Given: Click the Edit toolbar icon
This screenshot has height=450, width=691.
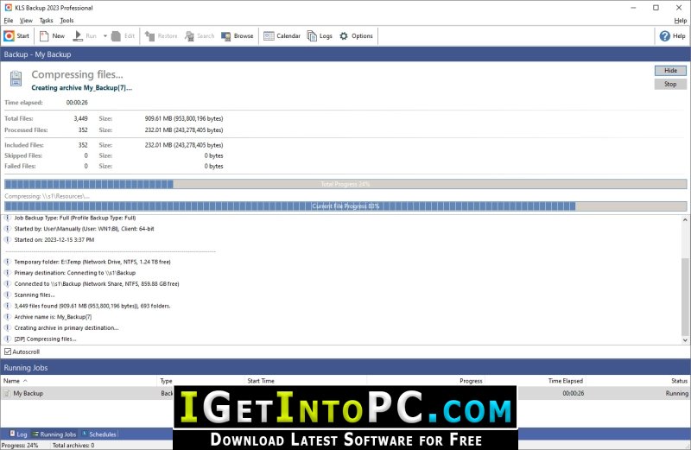Looking at the screenshot, I should (x=117, y=36).
